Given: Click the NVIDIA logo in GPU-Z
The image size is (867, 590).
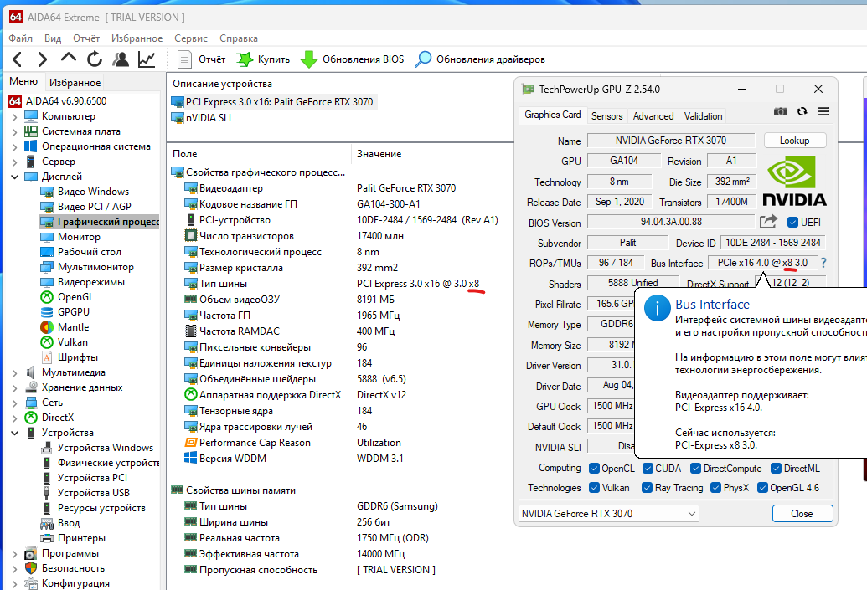Looking at the screenshot, I should pos(795,181).
